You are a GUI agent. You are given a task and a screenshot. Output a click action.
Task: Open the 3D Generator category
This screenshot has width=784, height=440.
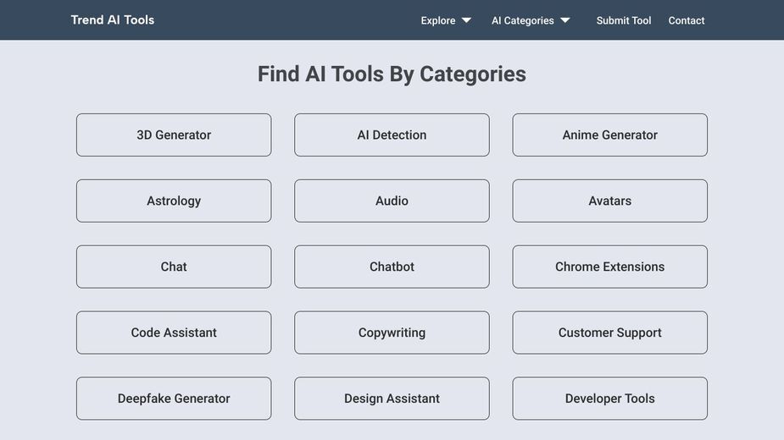click(x=174, y=135)
